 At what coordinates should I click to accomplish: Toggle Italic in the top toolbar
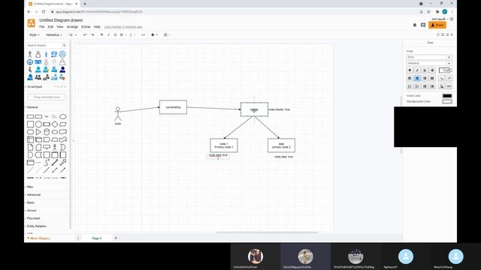point(108,35)
